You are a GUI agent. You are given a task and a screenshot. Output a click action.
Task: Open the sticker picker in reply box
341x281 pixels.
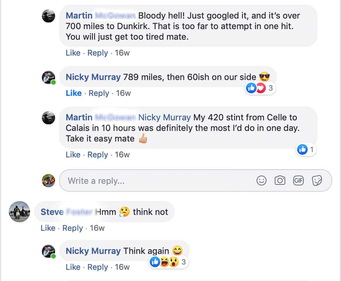[317, 181]
